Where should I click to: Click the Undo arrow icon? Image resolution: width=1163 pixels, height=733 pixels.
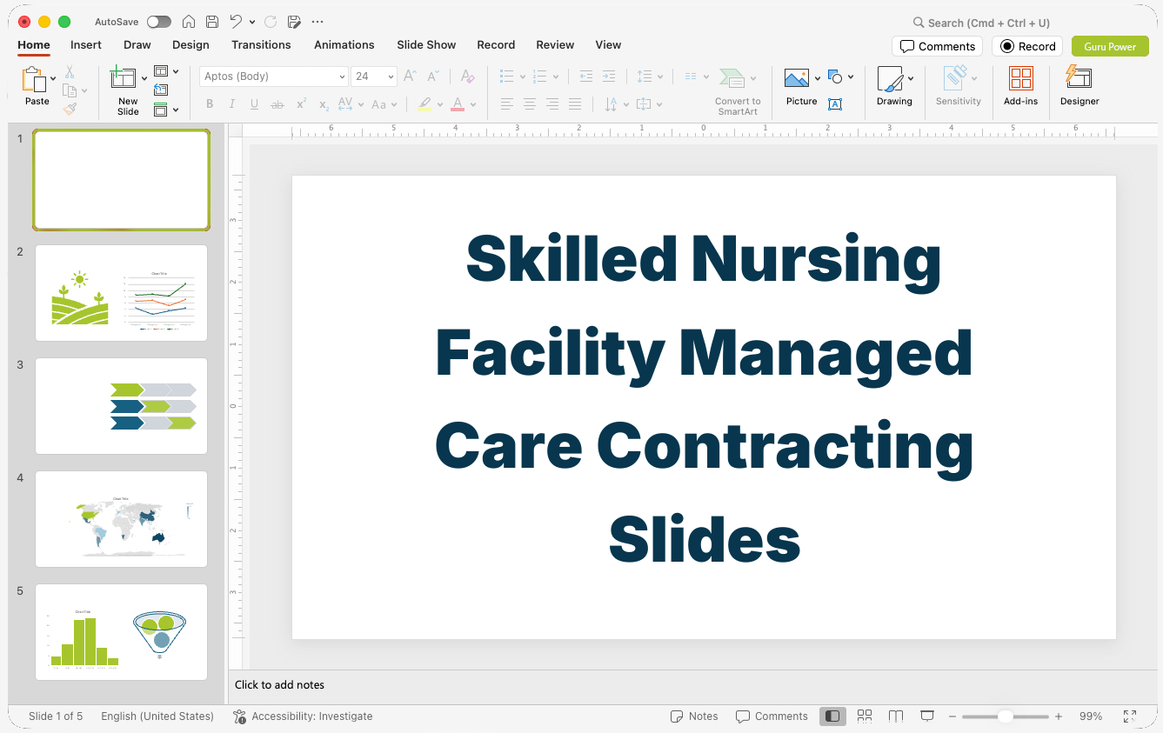236,22
